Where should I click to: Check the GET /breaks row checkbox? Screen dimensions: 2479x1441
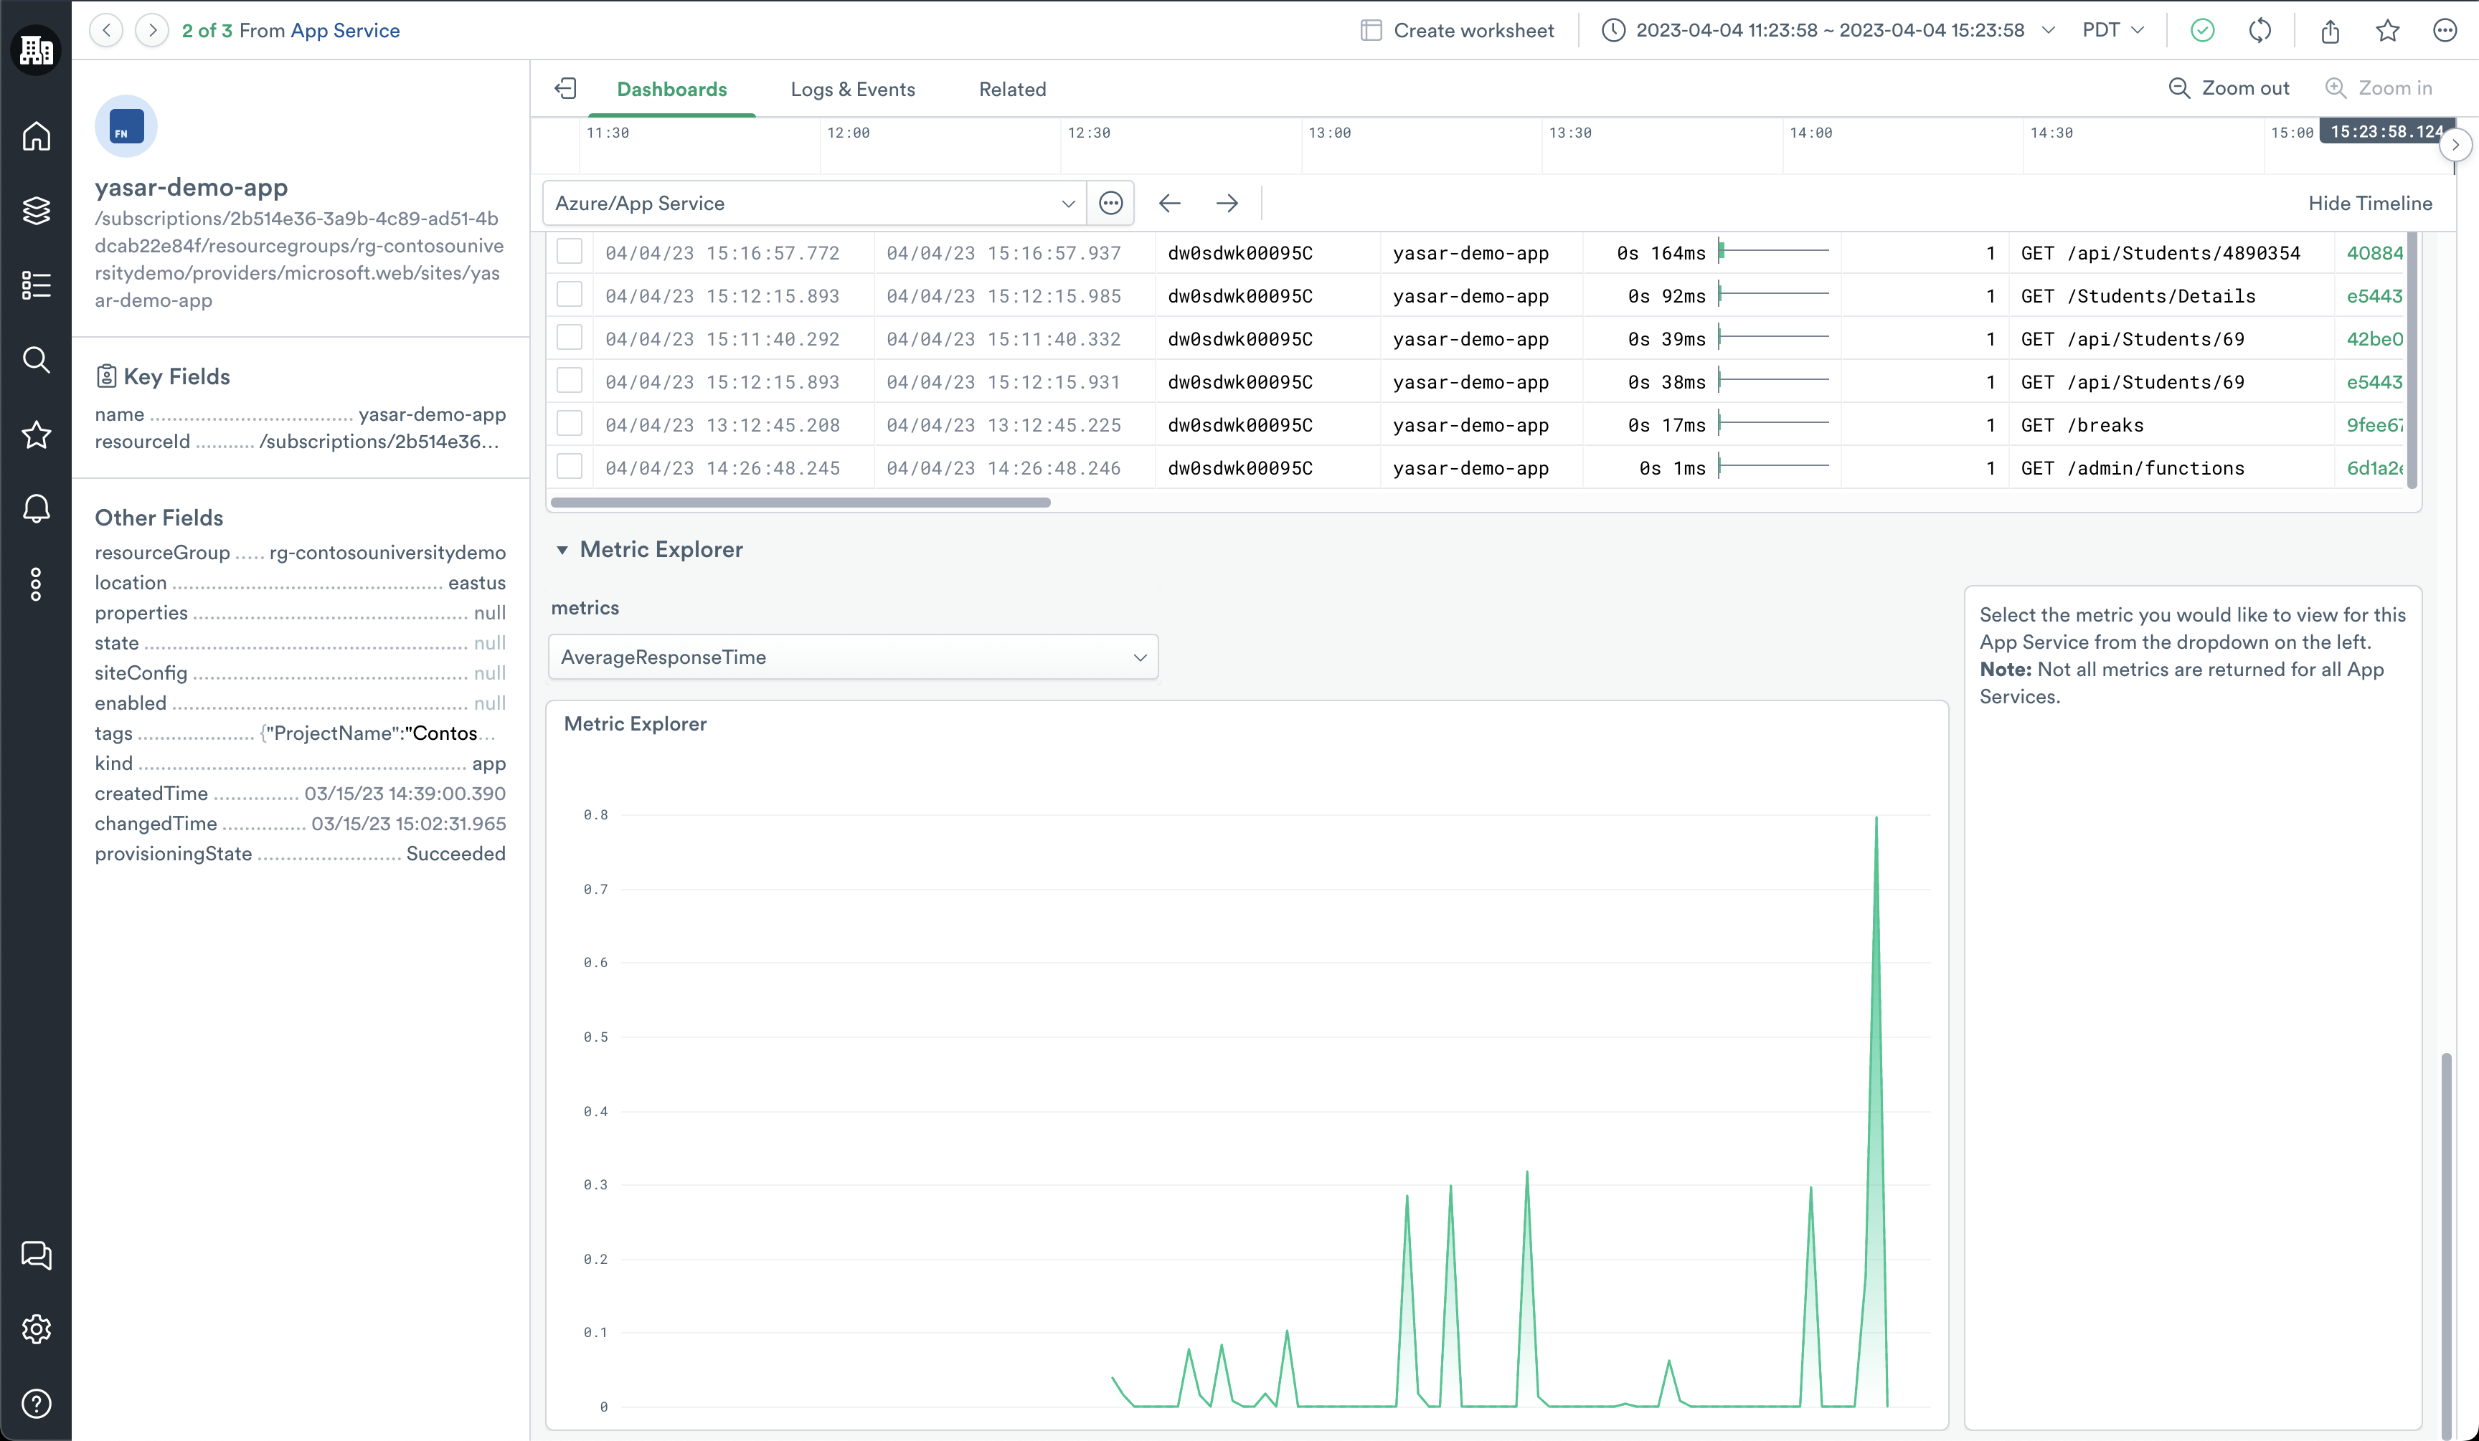pyautogui.click(x=570, y=424)
